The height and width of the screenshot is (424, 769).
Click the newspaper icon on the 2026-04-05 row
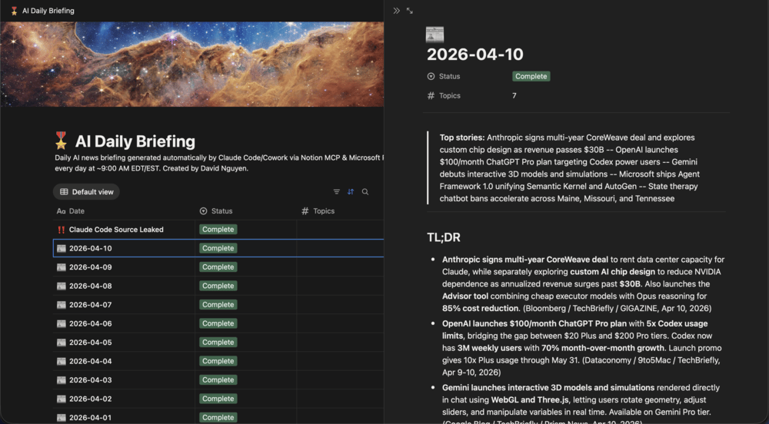click(x=62, y=343)
